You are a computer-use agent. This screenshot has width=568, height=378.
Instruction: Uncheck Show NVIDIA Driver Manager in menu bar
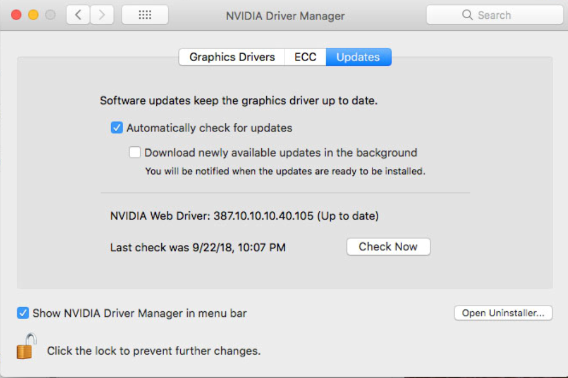click(23, 313)
